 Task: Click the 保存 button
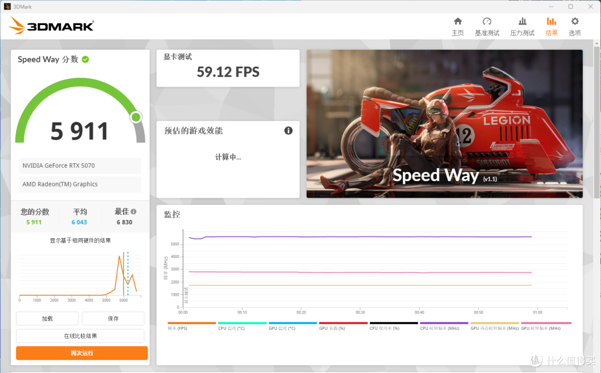(113, 319)
